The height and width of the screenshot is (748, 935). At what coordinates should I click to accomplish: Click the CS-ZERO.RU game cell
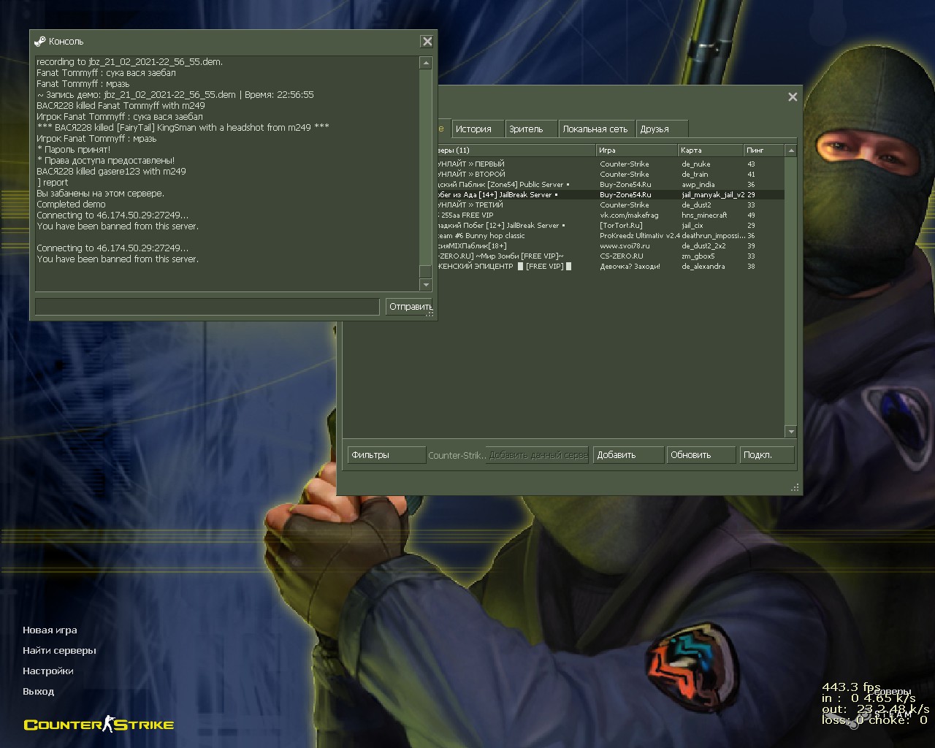[x=622, y=256]
